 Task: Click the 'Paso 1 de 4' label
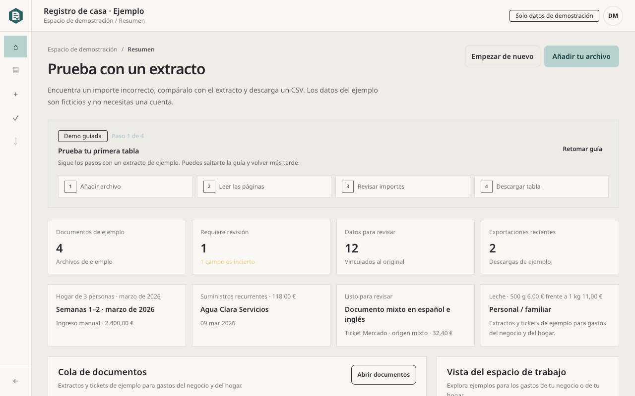pos(127,136)
